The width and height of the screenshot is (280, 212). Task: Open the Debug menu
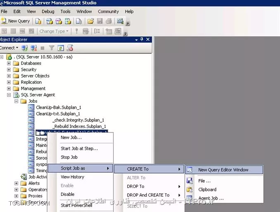pyautogui.click(x=48, y=12)
